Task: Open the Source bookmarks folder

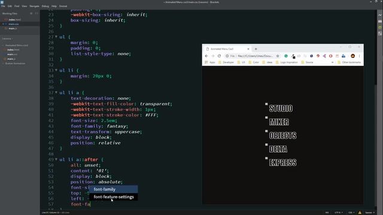Action: tap(307, 62)
